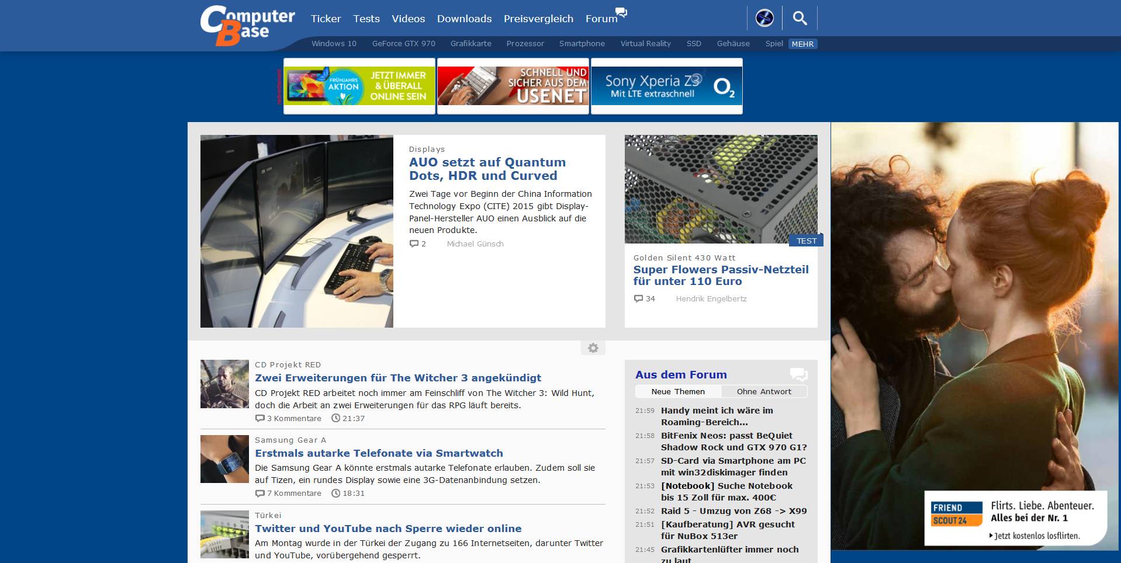The width and height of the screenshot is (1121, 563).
Task: Navigate to Downloads
Action: pyautogui.click(x=465, y=19)
